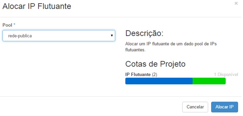
Task: Click the divider line below the dialog title
Action: coord(121,17)
